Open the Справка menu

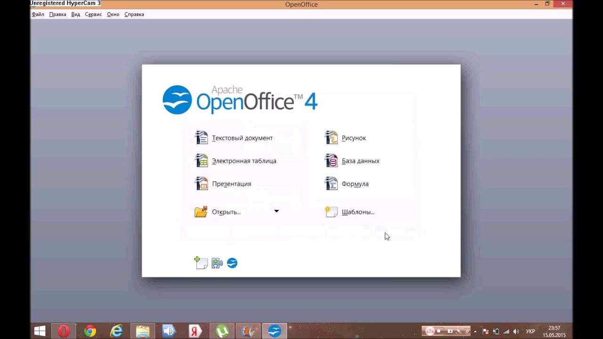pyautogui.click(x=134, y=14)
